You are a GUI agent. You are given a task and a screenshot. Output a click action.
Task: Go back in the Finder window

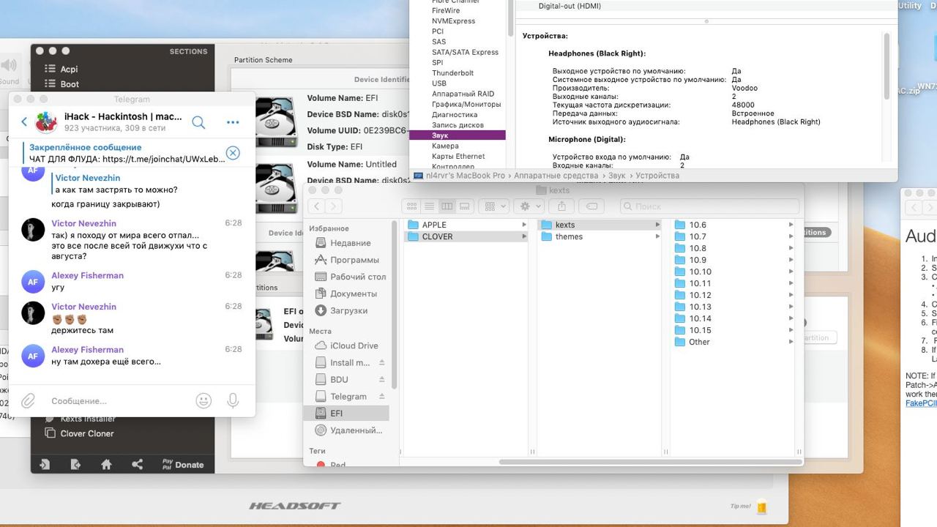click(x=318, y=206)
